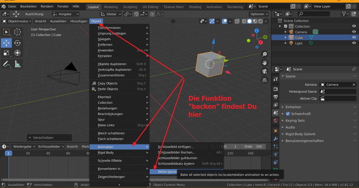Select the Cursor tool
The height and width of the screenshot is (188, 359).
[x=17, y=32]
